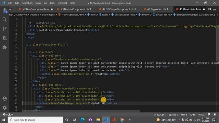
Task: Switch to the 44.OffCanvasComponent.html tab
Action: coord(119,9)
